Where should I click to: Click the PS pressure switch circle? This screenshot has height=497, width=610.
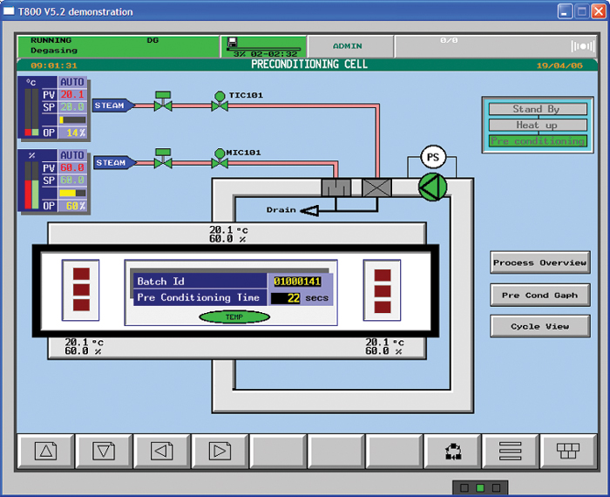[x=433, y=157]
